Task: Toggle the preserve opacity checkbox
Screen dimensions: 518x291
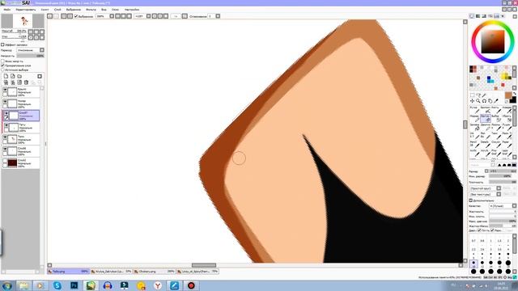Action: tap(2, 61)
